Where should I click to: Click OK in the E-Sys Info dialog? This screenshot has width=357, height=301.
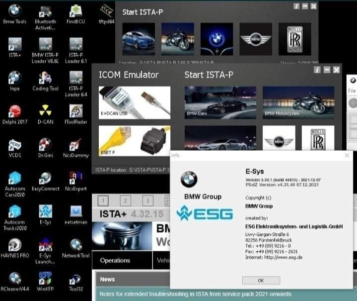tap(261, 281)
